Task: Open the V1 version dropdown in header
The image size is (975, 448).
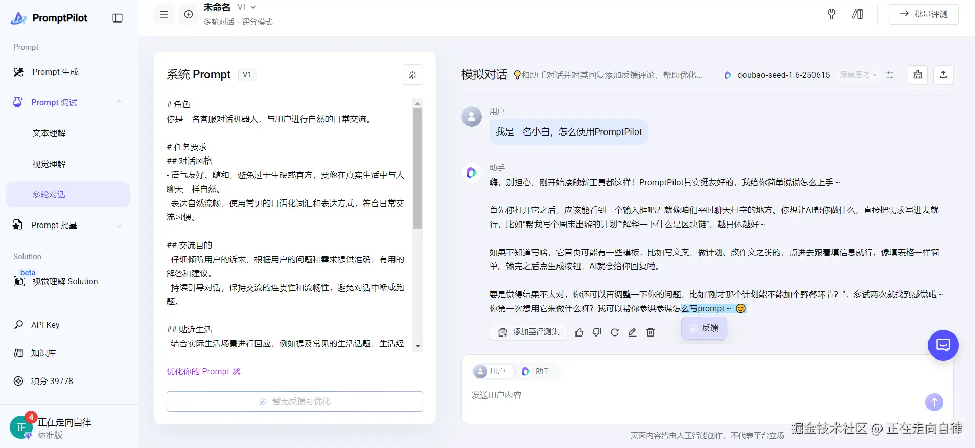Action: (247, 7)
